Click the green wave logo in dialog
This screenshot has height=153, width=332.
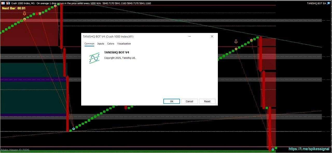(94, 58)
